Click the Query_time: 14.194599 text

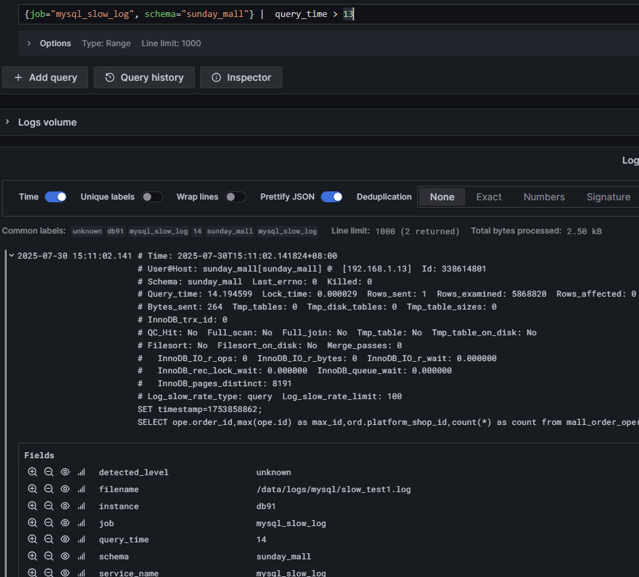[199, 294]
